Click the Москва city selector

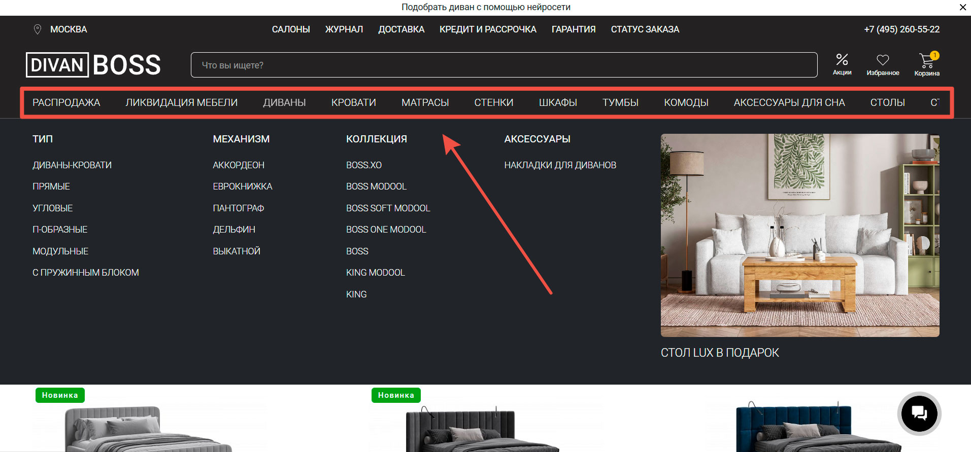click(x=69, y=29)
